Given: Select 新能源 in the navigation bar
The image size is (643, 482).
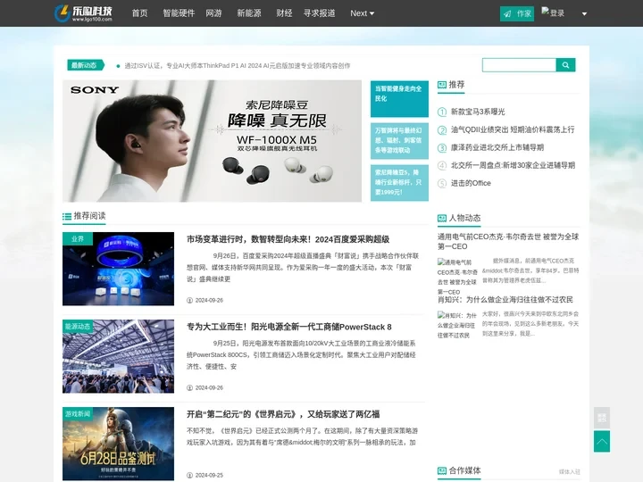Looking at the screenshot, I should [x=249, y=13].
